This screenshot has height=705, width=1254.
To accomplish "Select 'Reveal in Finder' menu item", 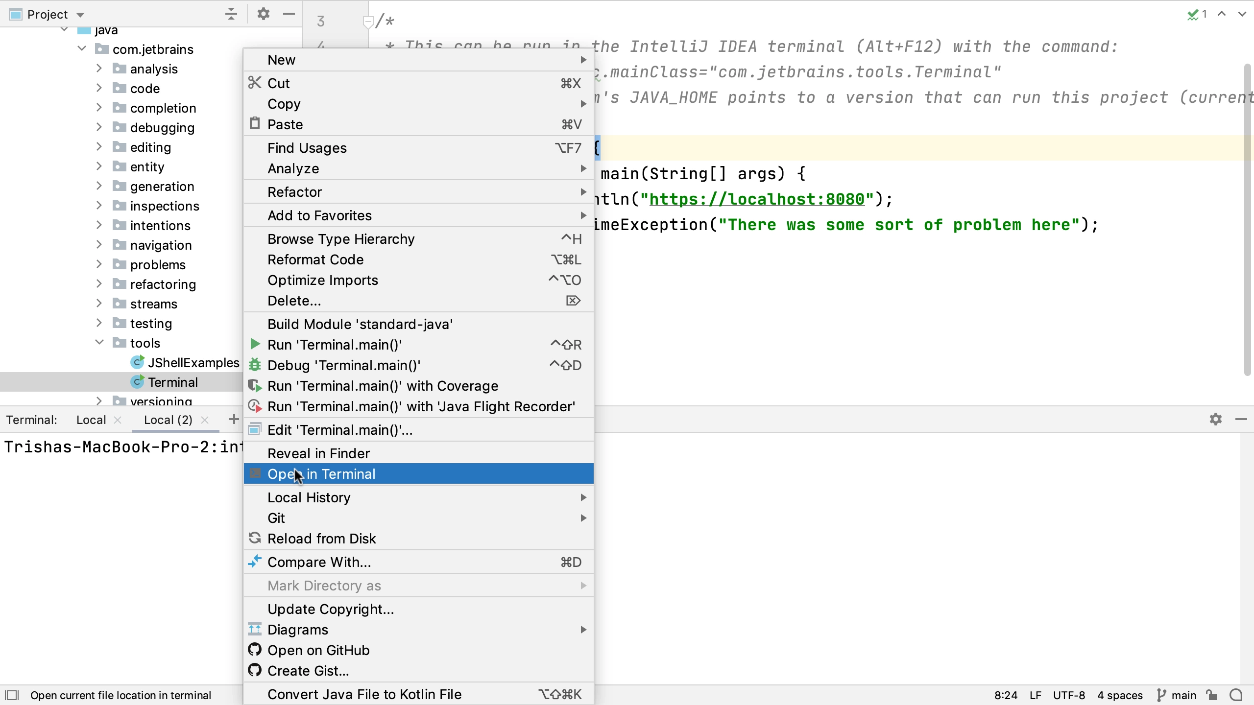I will point(319,454).
